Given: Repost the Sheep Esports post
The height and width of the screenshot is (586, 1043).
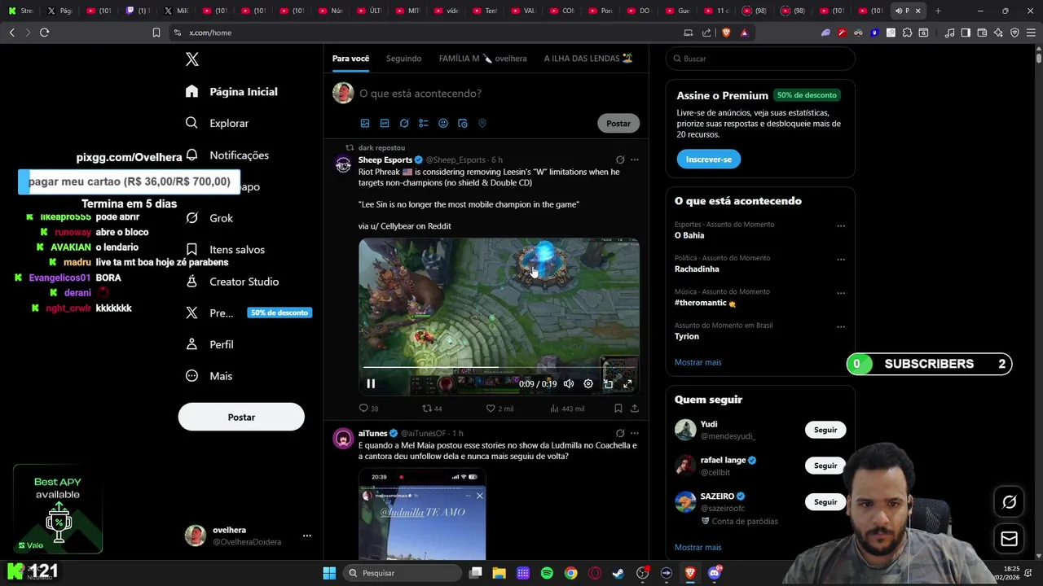Looking at the screenshot, I should [x=432, y=409].
